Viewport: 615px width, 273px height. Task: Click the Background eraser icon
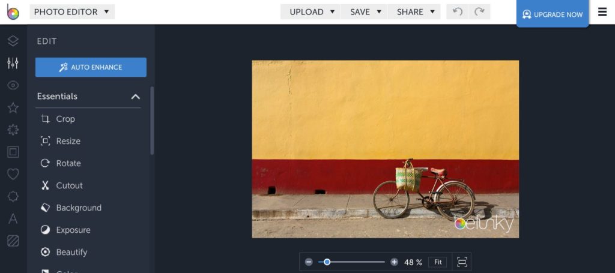point(46,208)
